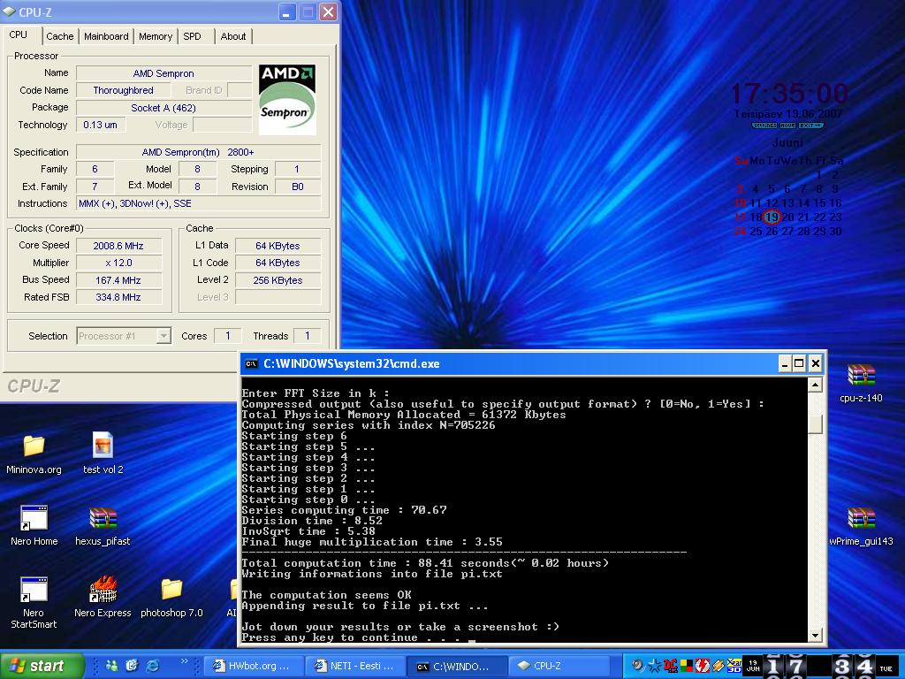Image resolution: width=905 pixels, height=679 pixels.
Task: Switch to NETI - Eesti taskbar window
Action: coord(356,666)
